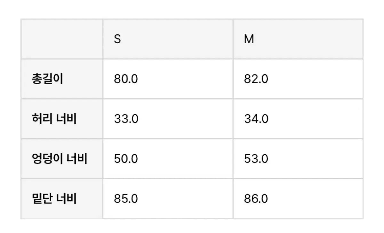Click the empty top-left header cell
384x233 pixels.
click(x=62, y=39)
